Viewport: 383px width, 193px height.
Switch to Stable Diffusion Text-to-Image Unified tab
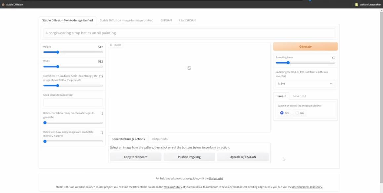[67, 20]
